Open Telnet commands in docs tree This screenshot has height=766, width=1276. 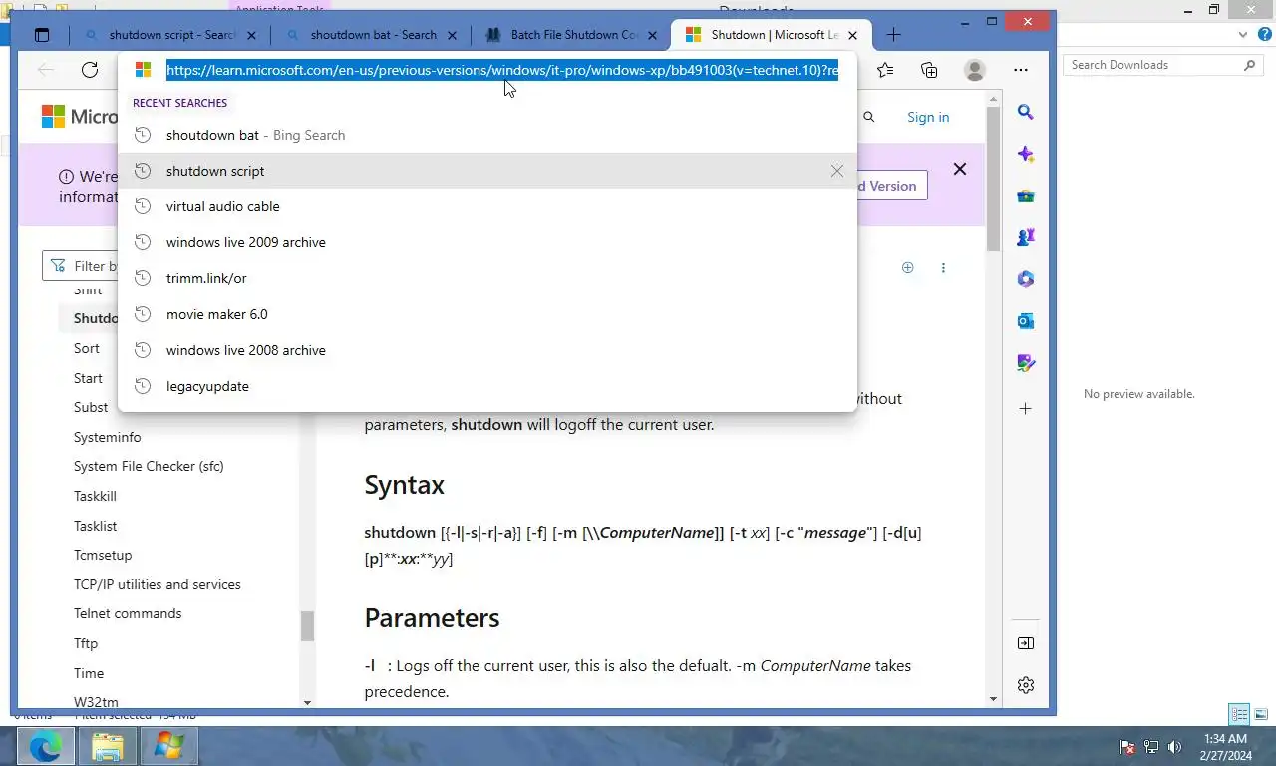coord(128,613)
